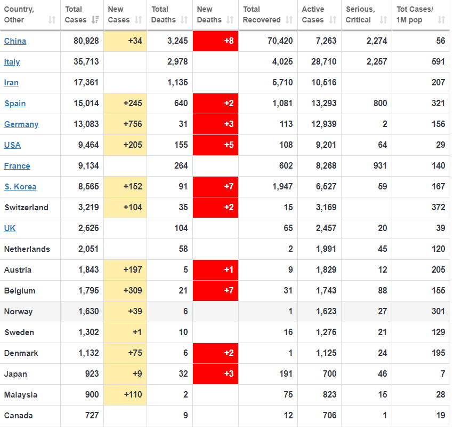Click the Total Recovered sort arrow icon

[x=289, y=20]
